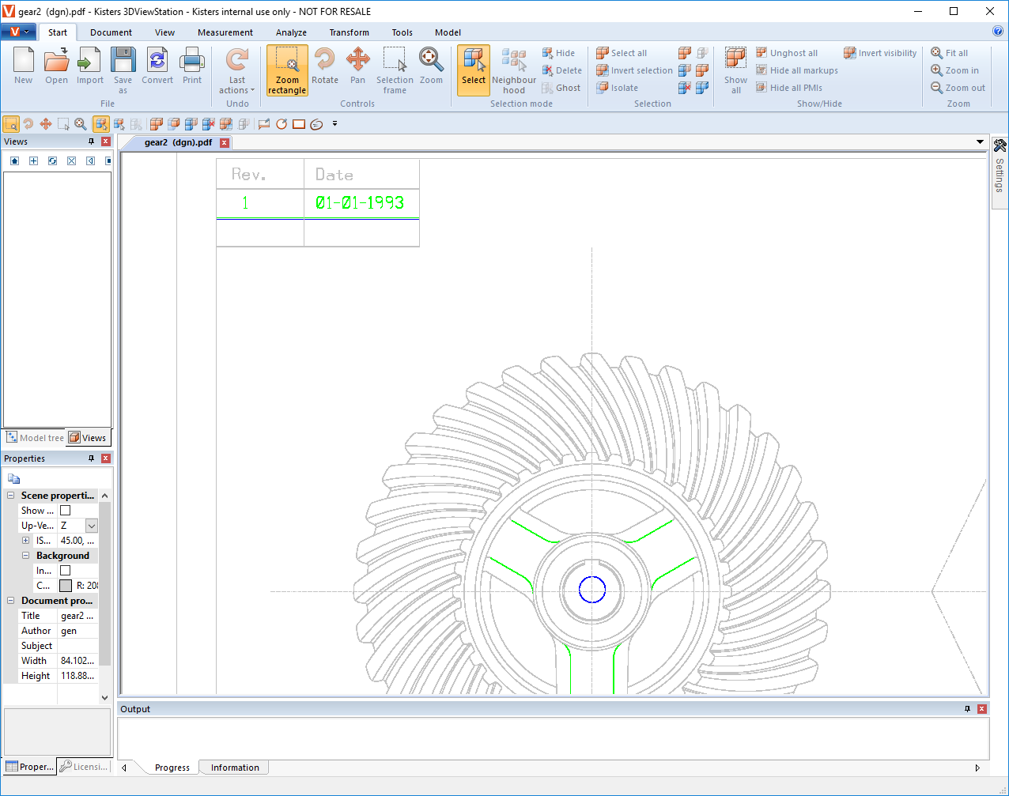This screenshot has height=796, width=1009.
Task: Click the Import file icon
Action: 90,66
